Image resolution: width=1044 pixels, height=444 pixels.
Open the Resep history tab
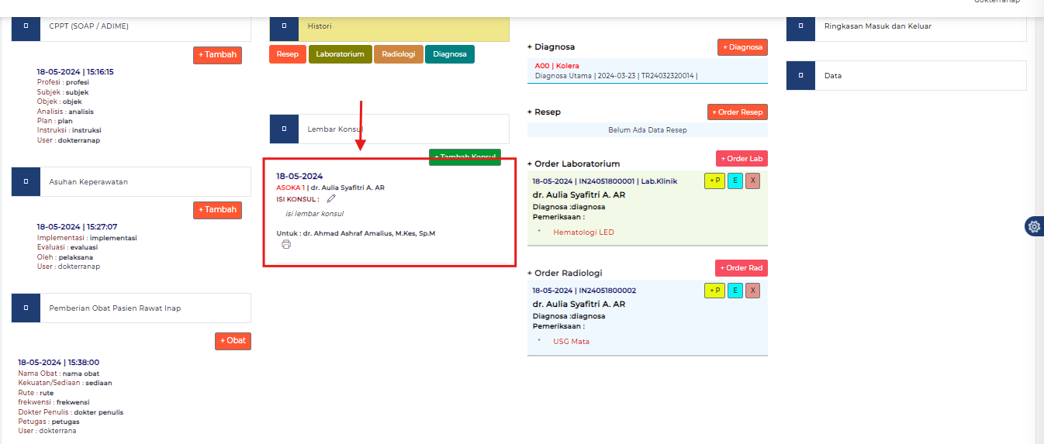(x=288, y=54)
